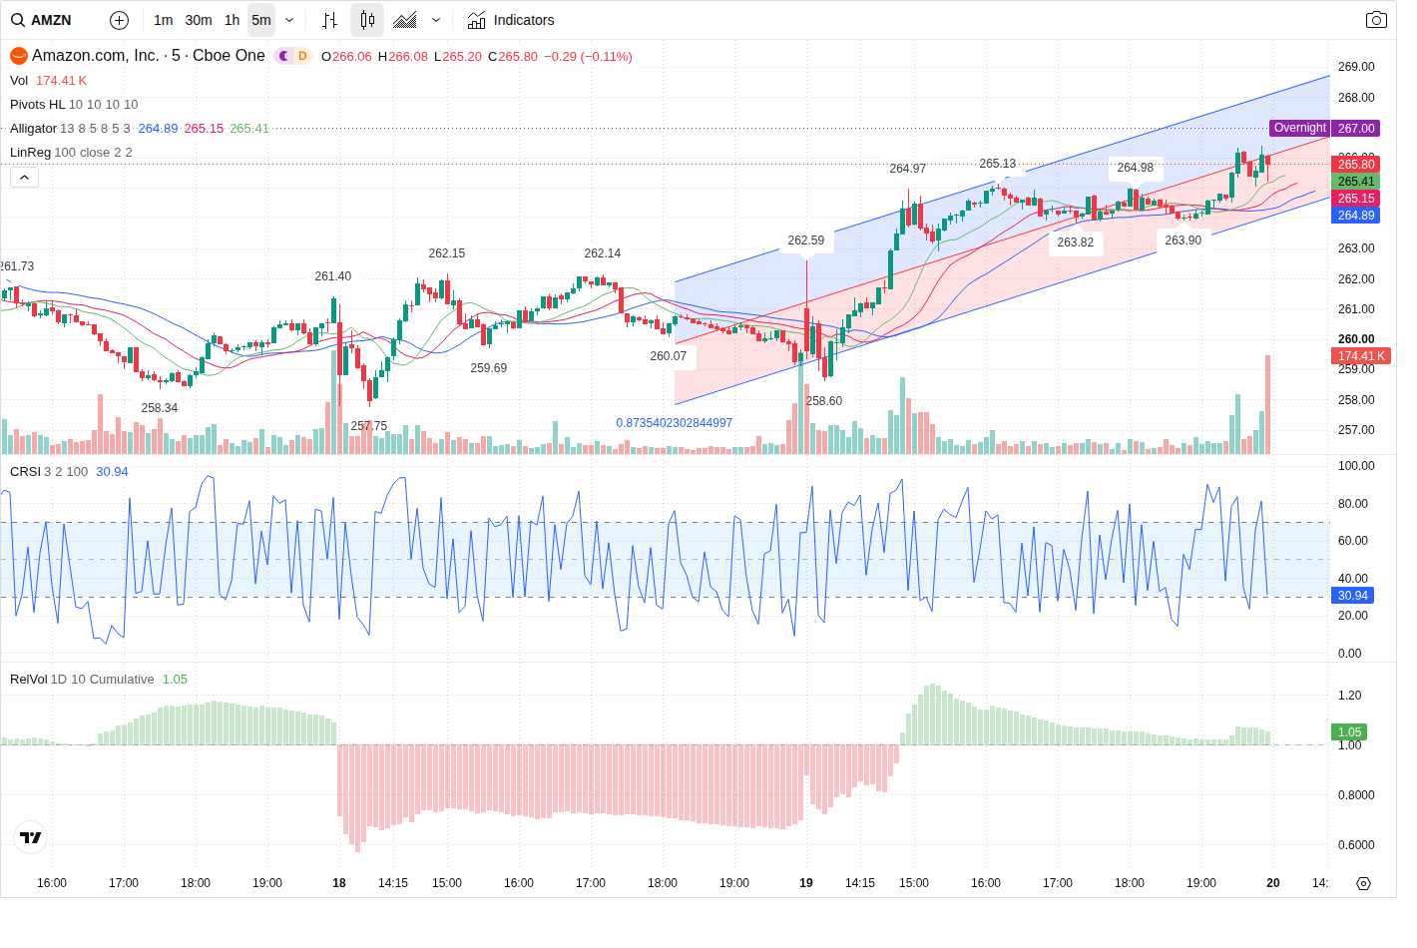Open the Indicators menu
1417x948 pixels.
(511, 20)
